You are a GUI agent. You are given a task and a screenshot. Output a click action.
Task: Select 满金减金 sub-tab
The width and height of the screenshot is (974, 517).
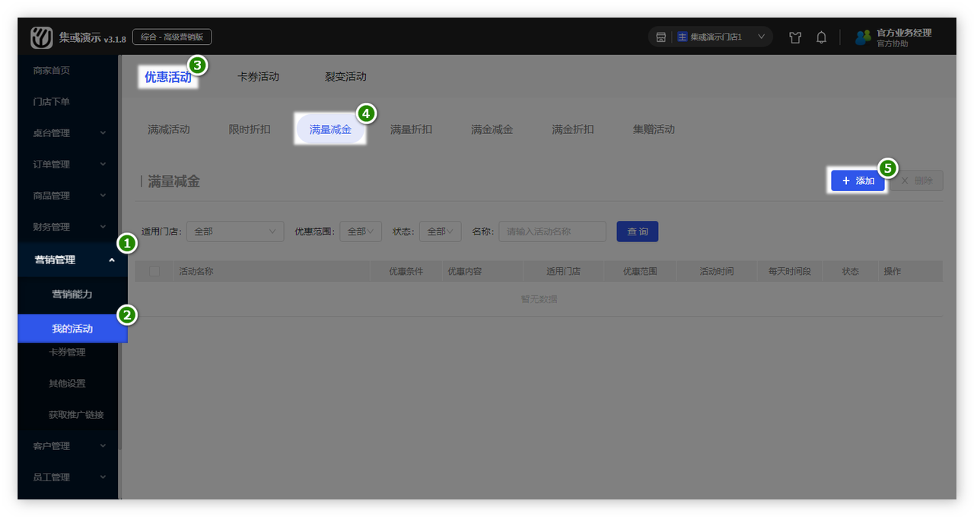pyautogui.click(x=492, y=129)
